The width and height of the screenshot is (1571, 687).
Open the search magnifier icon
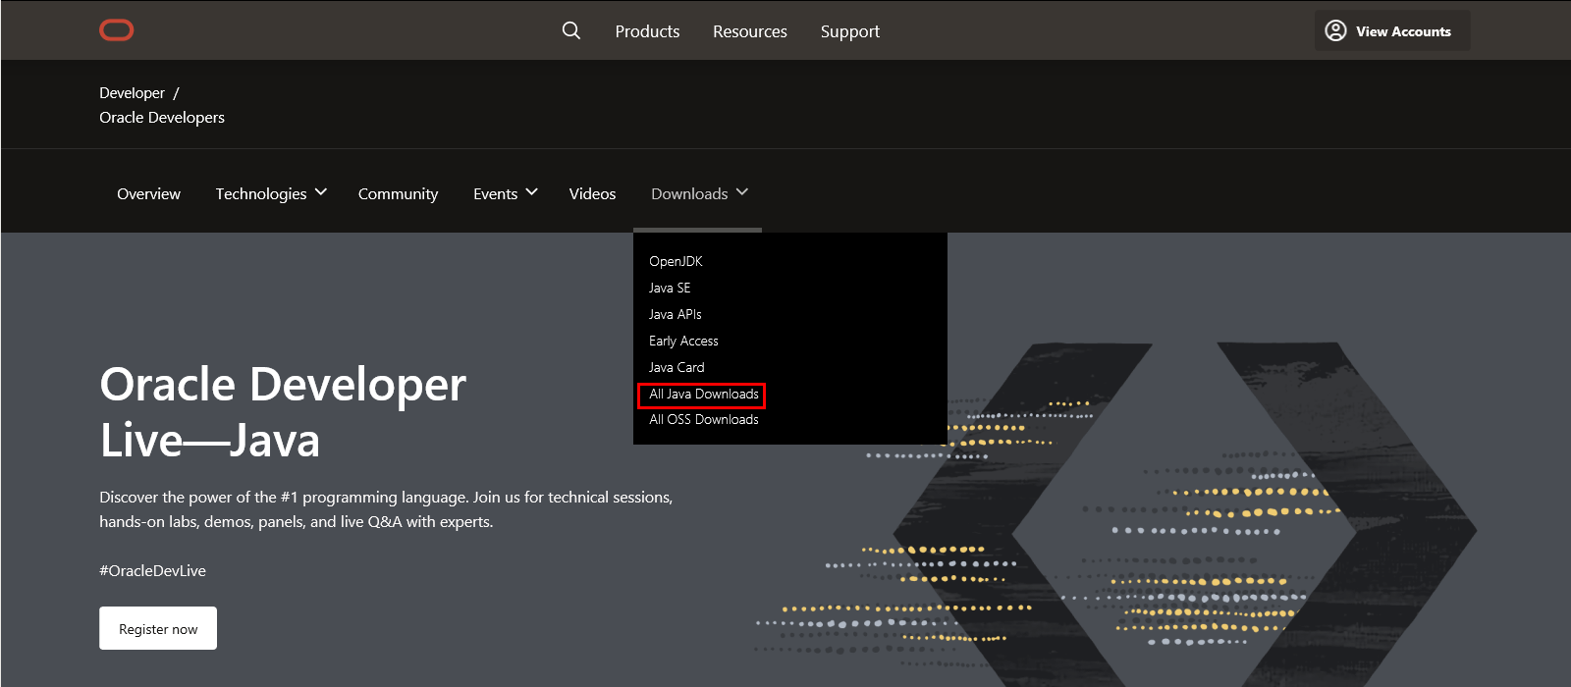pos(571,30)
